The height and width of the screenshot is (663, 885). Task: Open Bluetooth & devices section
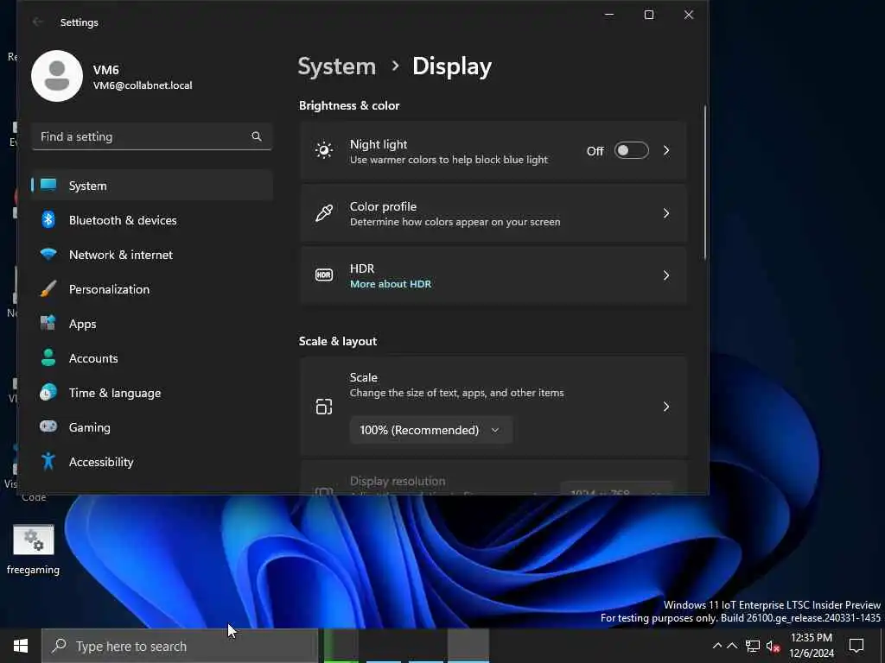click(x=152, y=220)
